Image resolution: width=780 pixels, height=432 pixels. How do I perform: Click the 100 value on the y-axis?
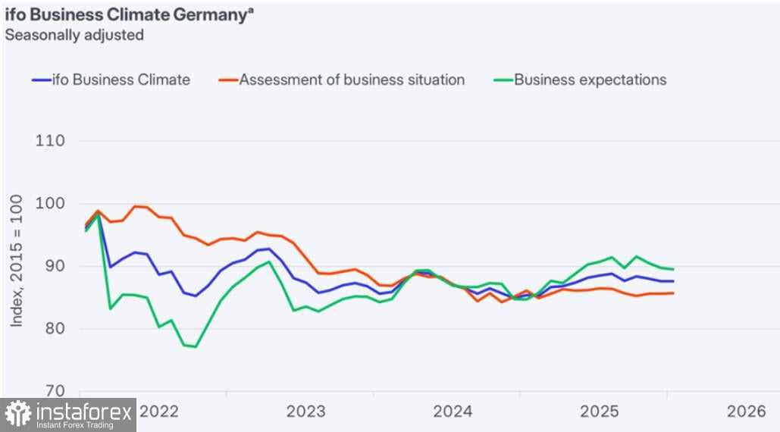[50, 204]
